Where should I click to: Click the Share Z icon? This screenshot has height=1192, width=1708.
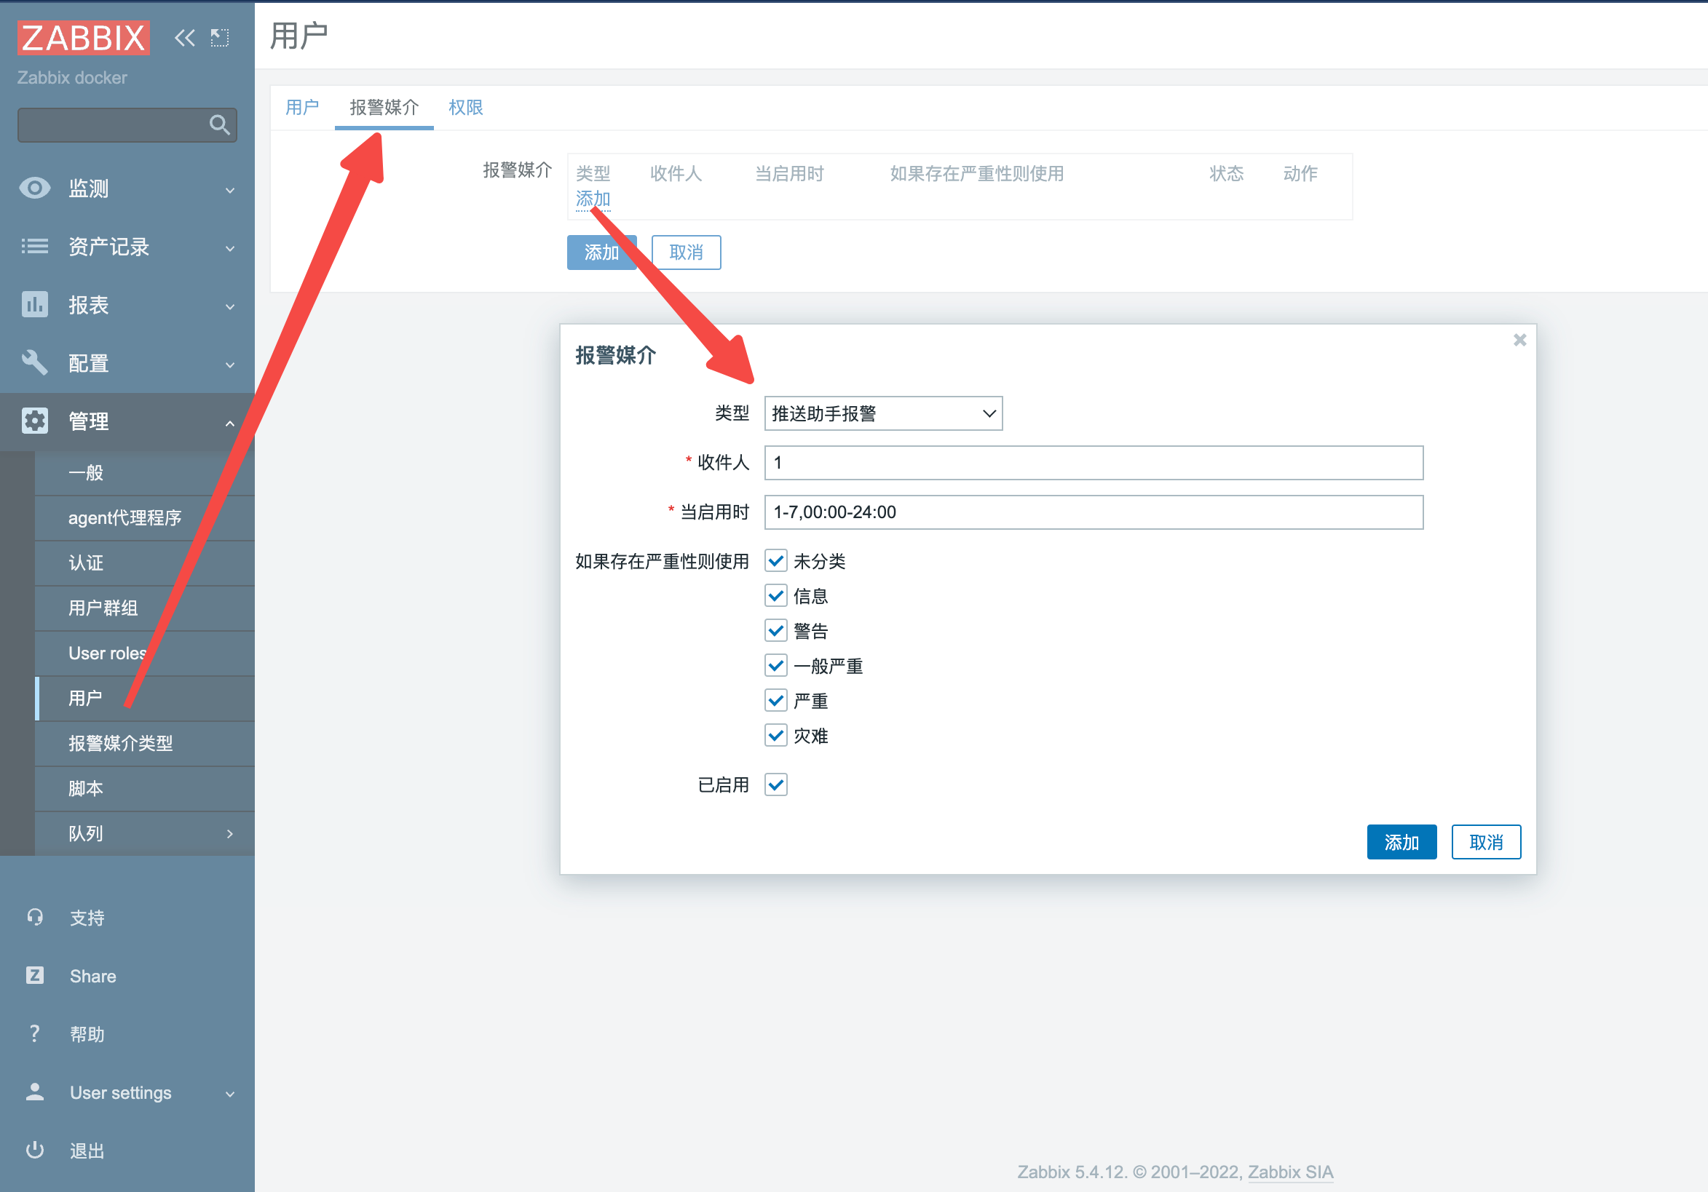tap(34, 976)
